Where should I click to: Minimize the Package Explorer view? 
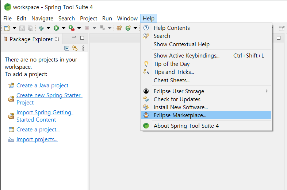click(x=74, y=38)
